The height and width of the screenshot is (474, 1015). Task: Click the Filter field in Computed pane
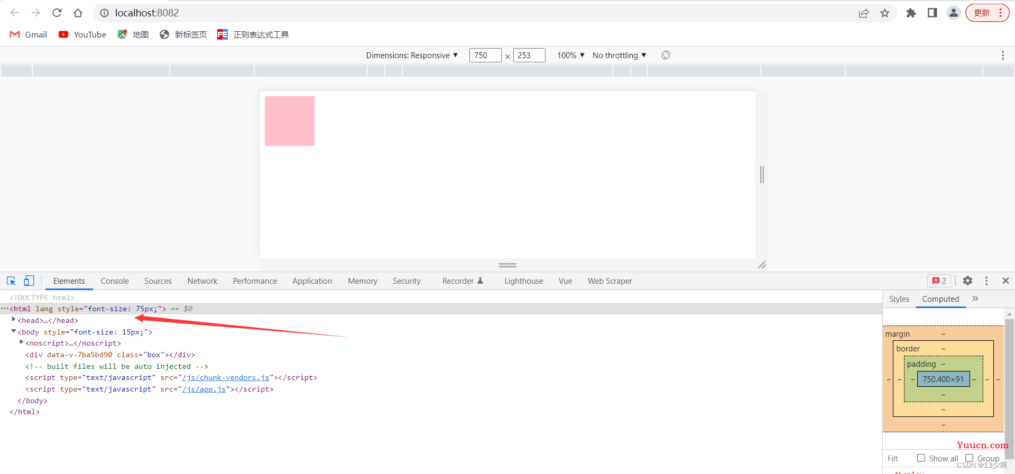899,458
